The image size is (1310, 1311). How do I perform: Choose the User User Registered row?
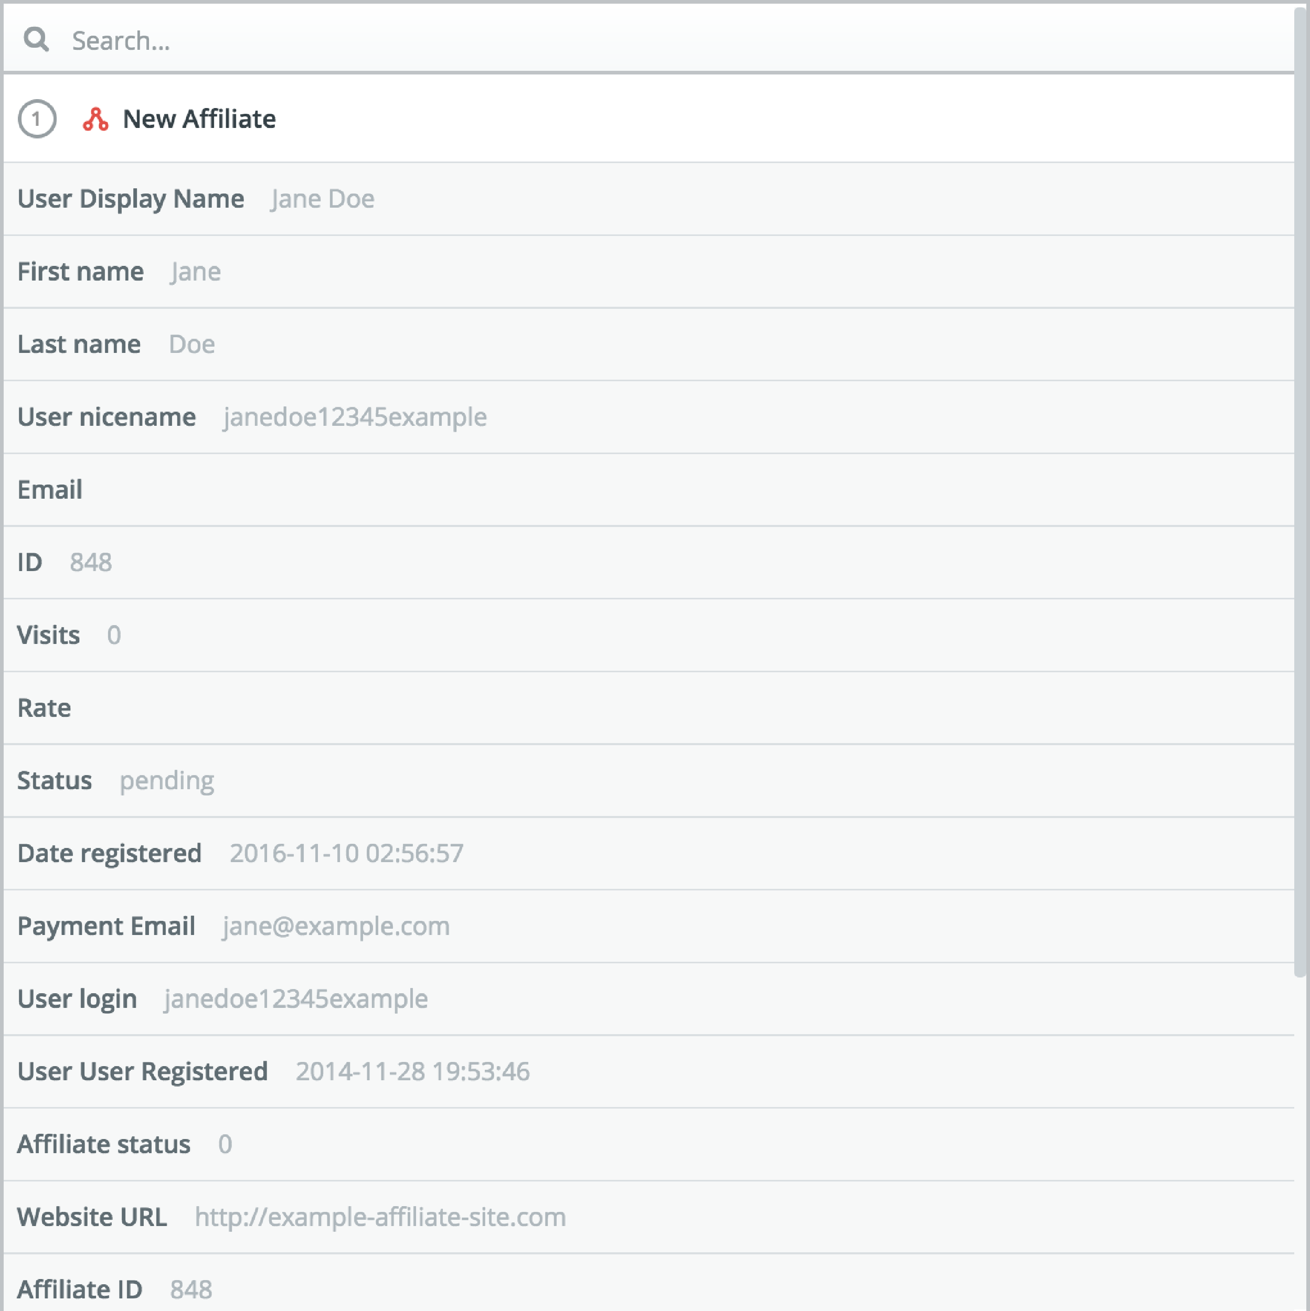(648, 1071)
